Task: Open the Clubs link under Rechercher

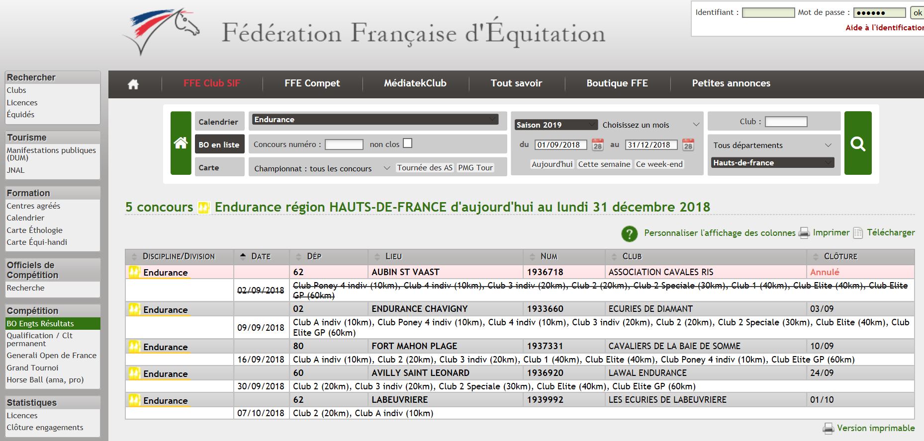Action: [16, 90]
